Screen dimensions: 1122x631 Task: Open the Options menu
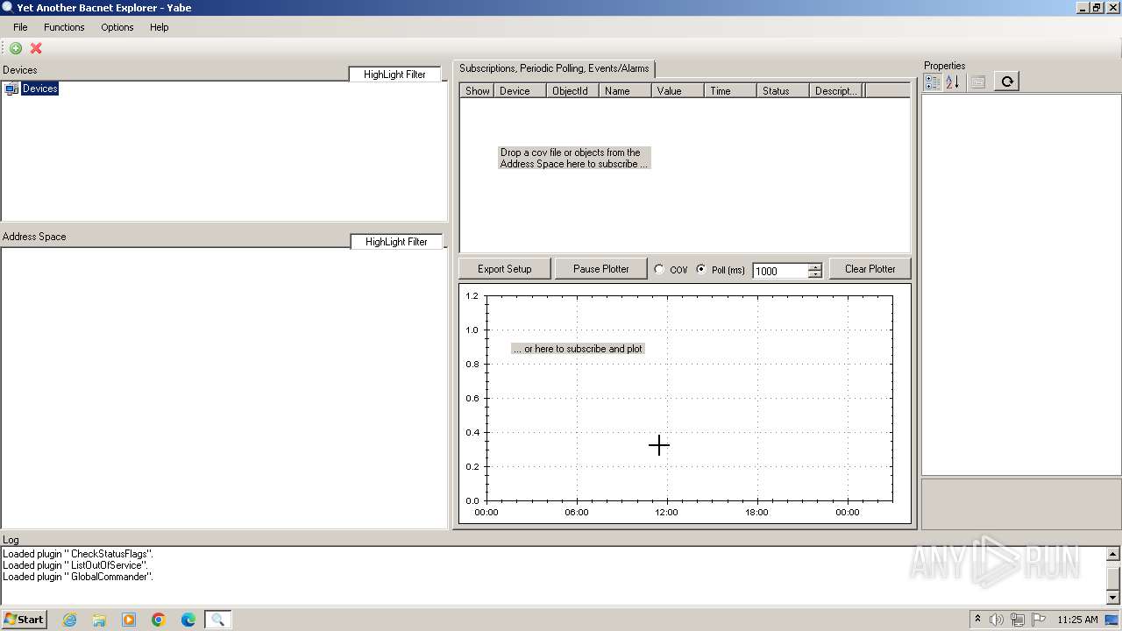click(117, 27)
